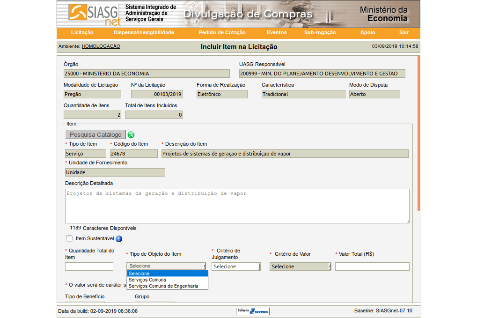The width and height of the screenshot is (477, 318).
Task: Click the Incluir Item na Licitação title
Action: (239, 47)
